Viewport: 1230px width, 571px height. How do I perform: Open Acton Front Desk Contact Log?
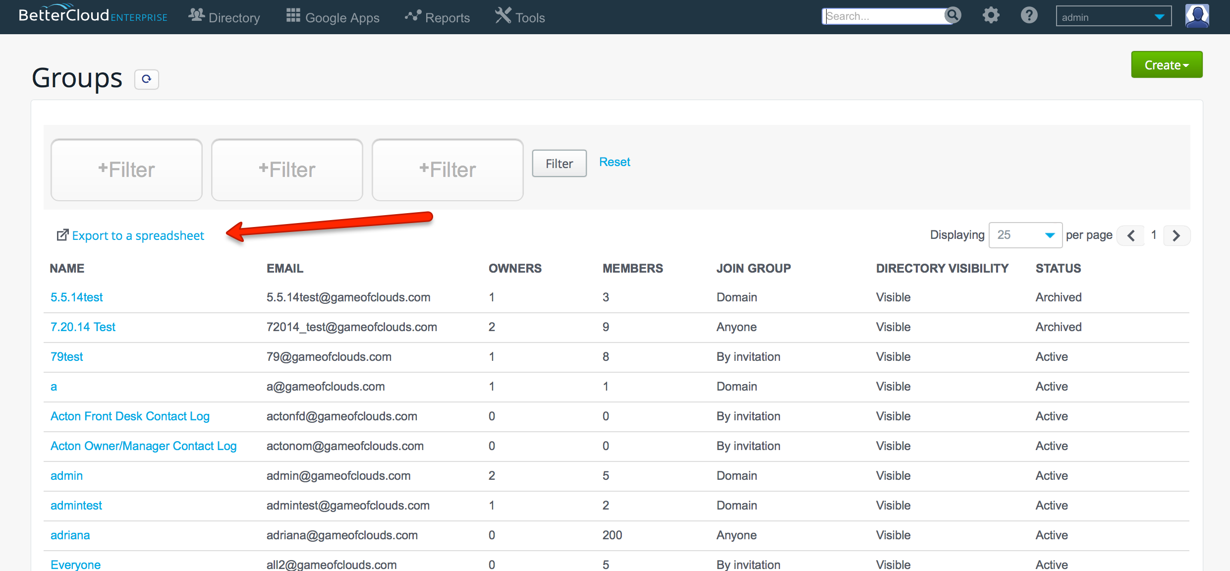click(x=130, y=416)
